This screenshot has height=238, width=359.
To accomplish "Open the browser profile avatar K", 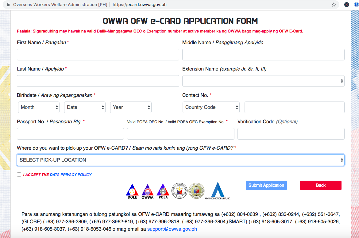I will coord(346,5).
